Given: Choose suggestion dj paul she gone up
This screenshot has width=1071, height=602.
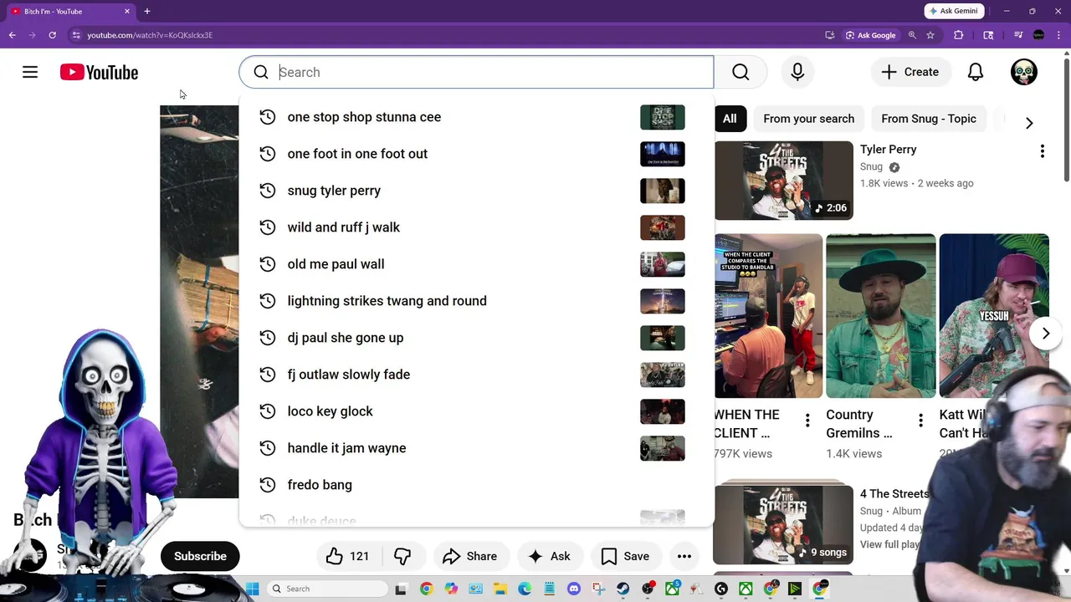Looking at the screenshot, I should click(476, 338).
